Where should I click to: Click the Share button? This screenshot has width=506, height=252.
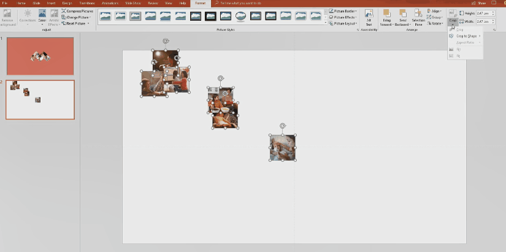[x=479, y=3]
